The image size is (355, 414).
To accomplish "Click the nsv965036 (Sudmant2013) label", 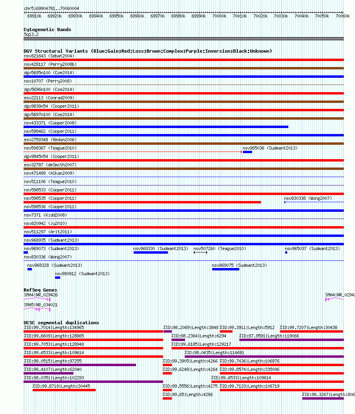I will tap(270, 148).
